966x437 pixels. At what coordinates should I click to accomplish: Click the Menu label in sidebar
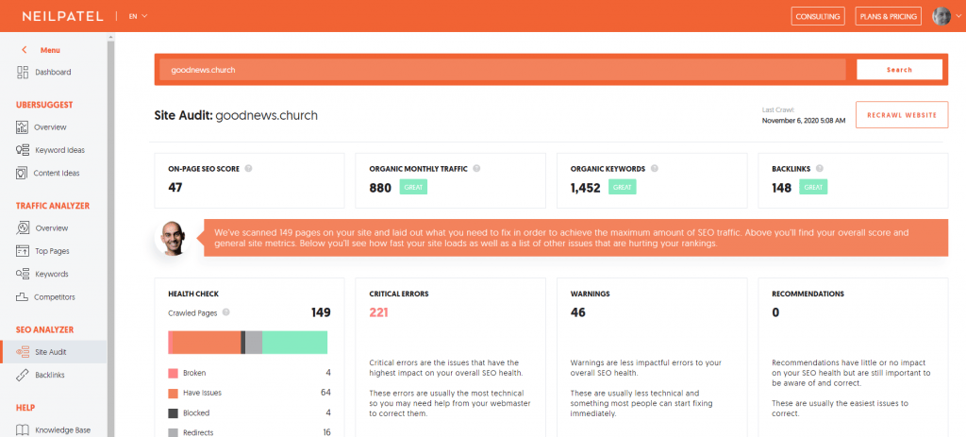[50, 50]
